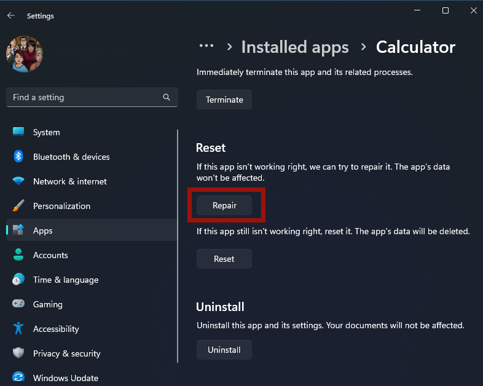Open the Accounts settings page

[x=92, y=255]
